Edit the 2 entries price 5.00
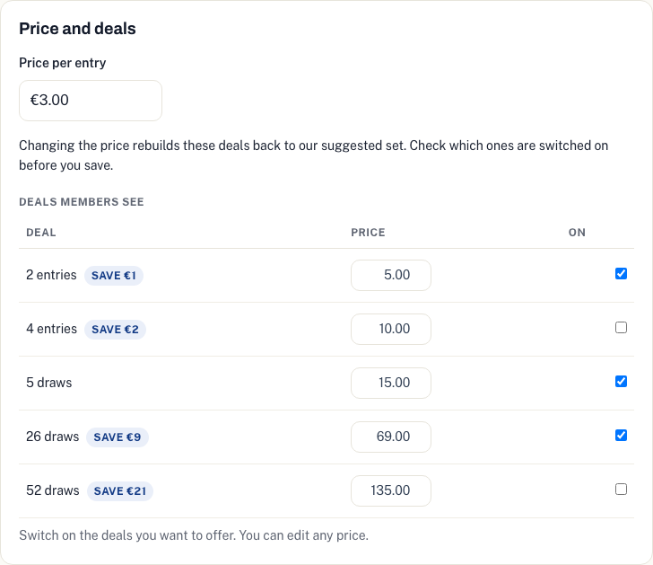653x565 pixels. (391, 275)
